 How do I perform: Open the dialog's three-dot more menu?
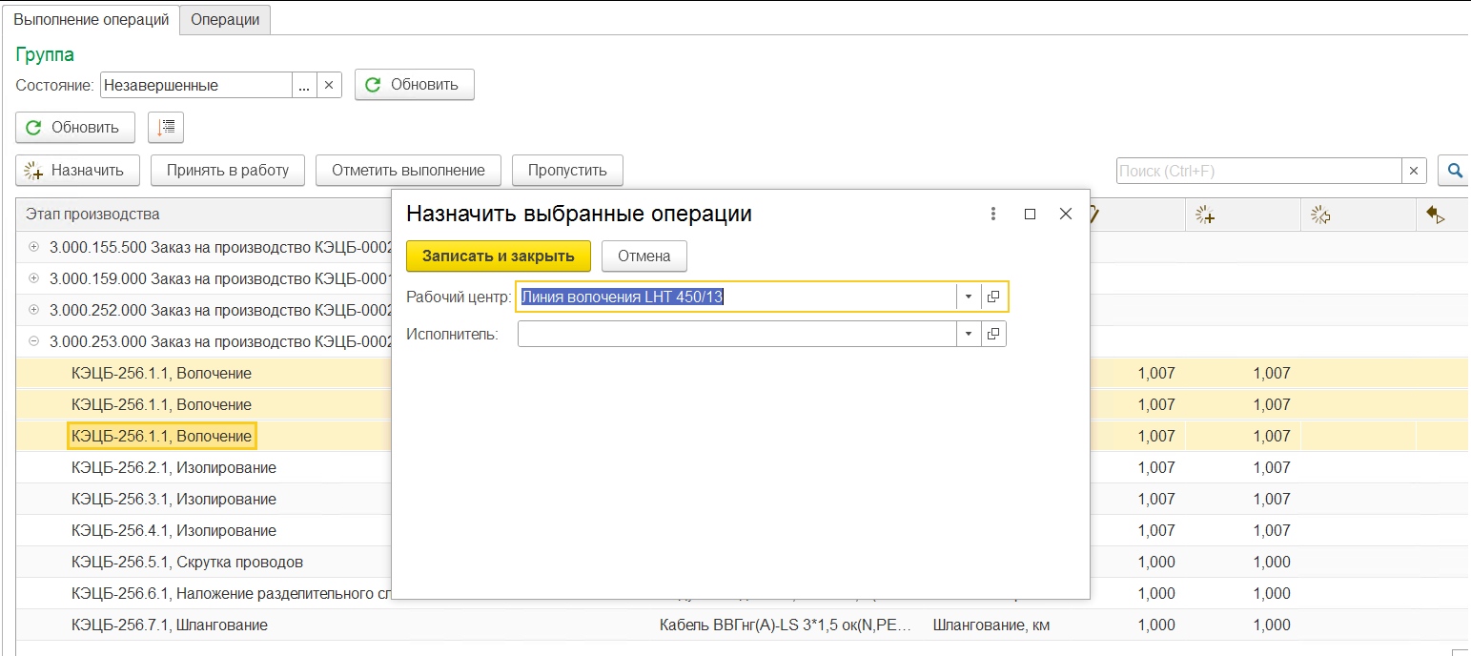tap(993, 214)
